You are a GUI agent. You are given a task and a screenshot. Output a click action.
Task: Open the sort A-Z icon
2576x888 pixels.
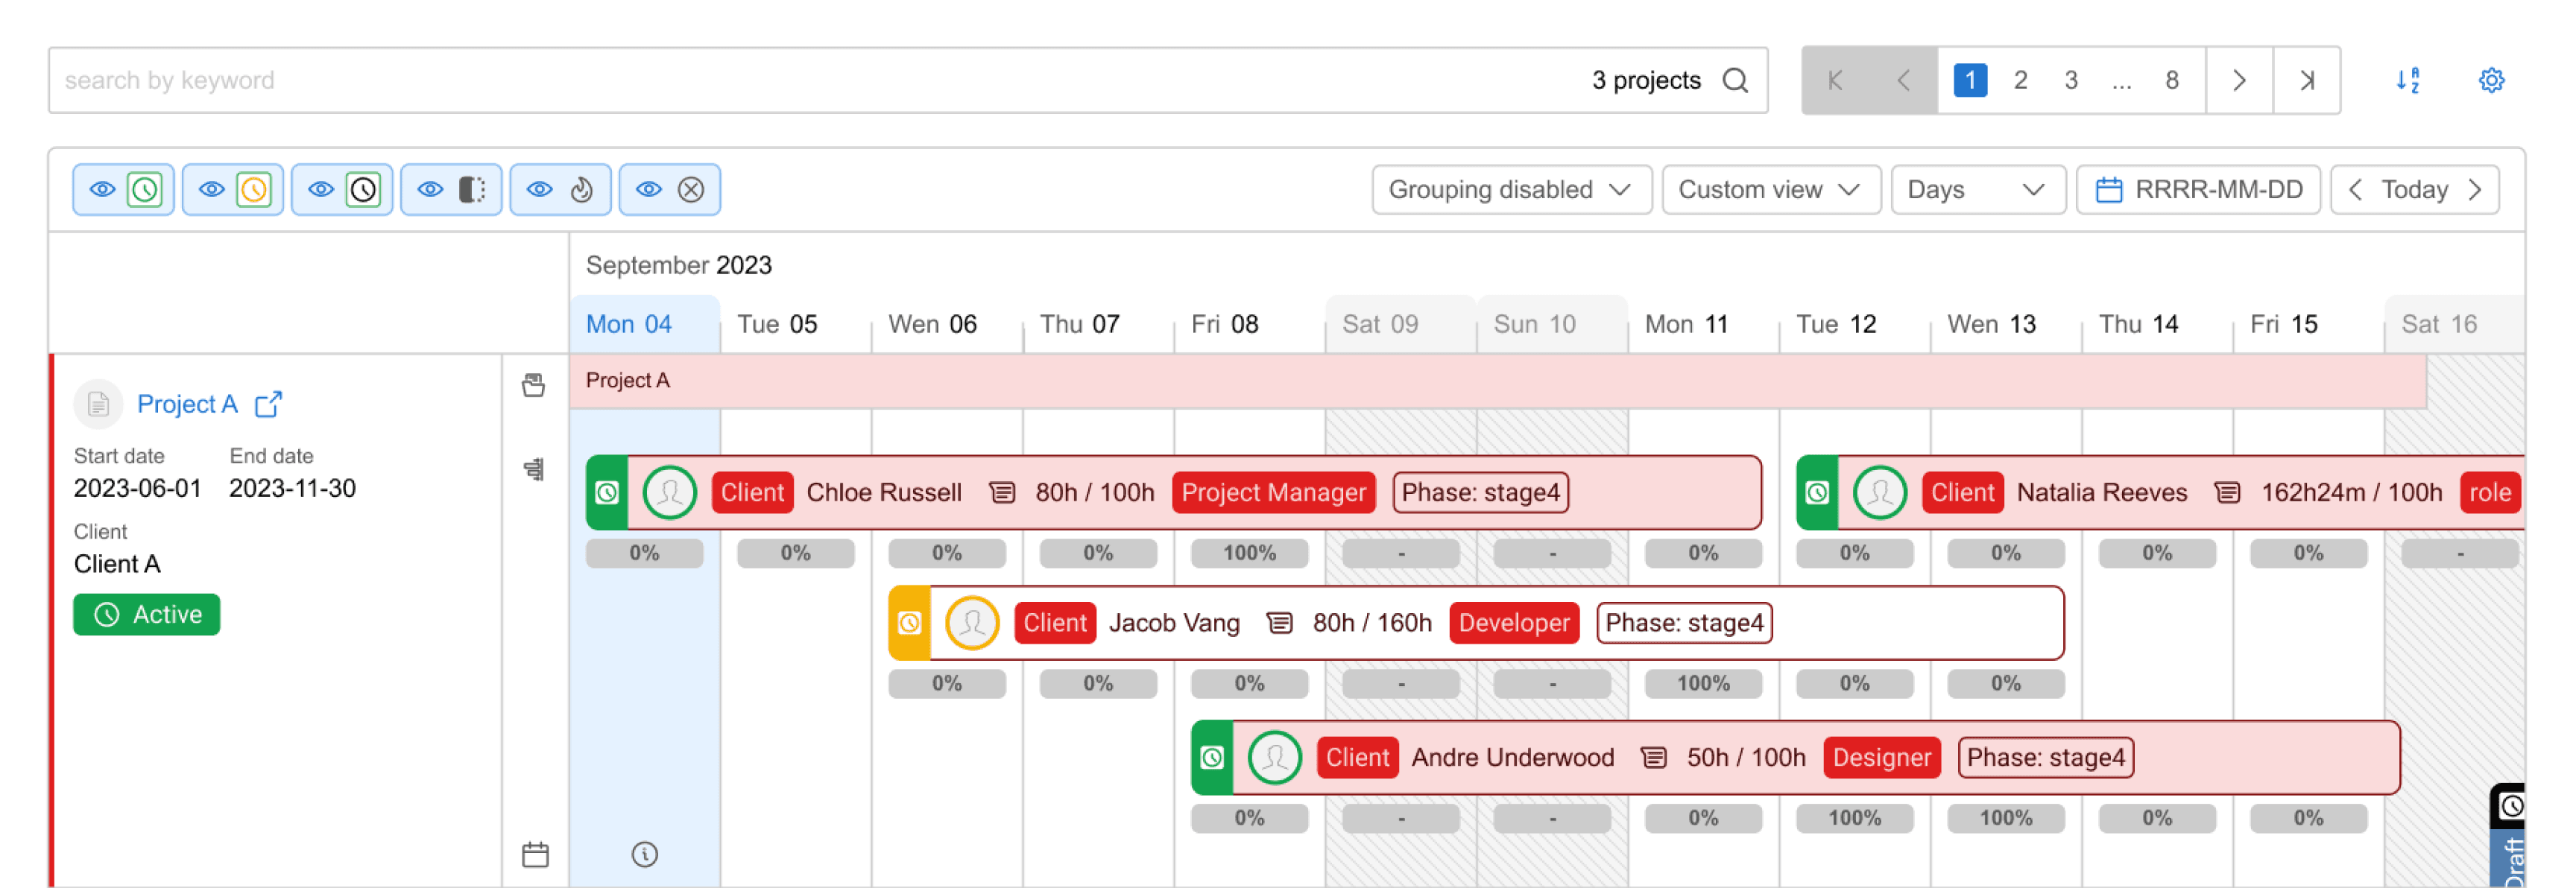point(2407,80)
